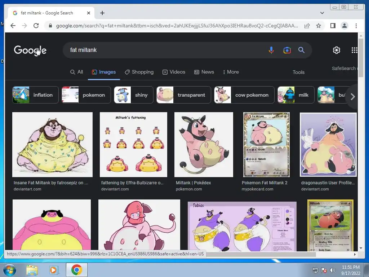This screenshot has width=369, height=277.
Task: Open Miltank Pokédex image
Action: [x=204, y=144]
